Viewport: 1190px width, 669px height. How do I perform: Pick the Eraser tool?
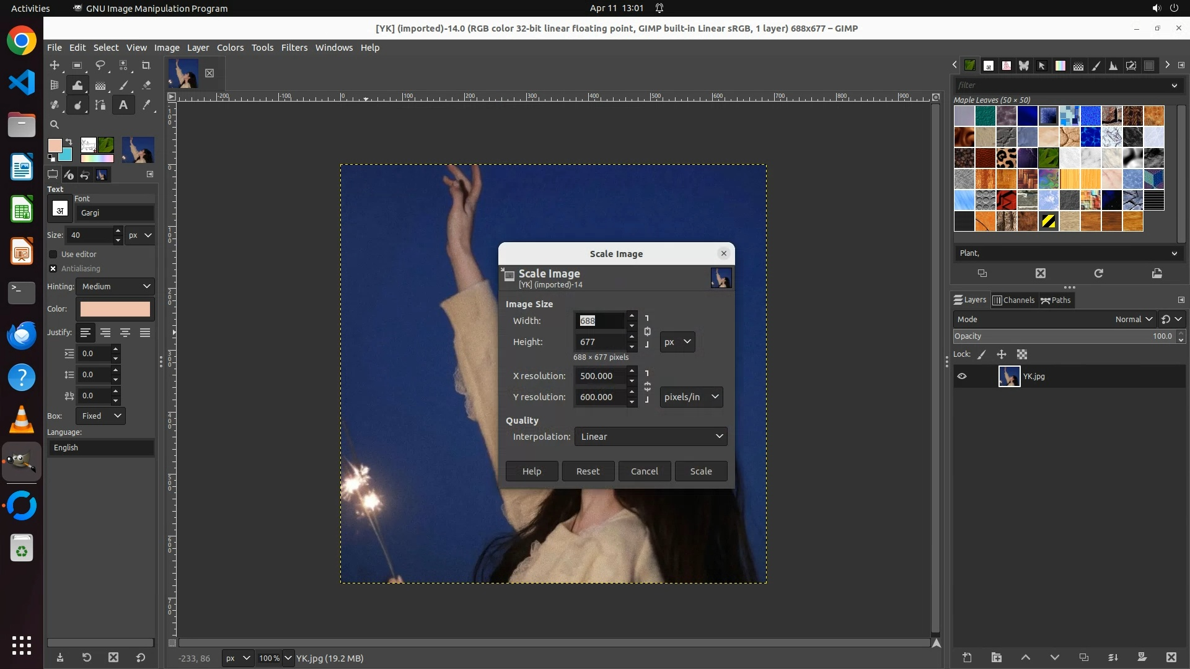[146, 85]
